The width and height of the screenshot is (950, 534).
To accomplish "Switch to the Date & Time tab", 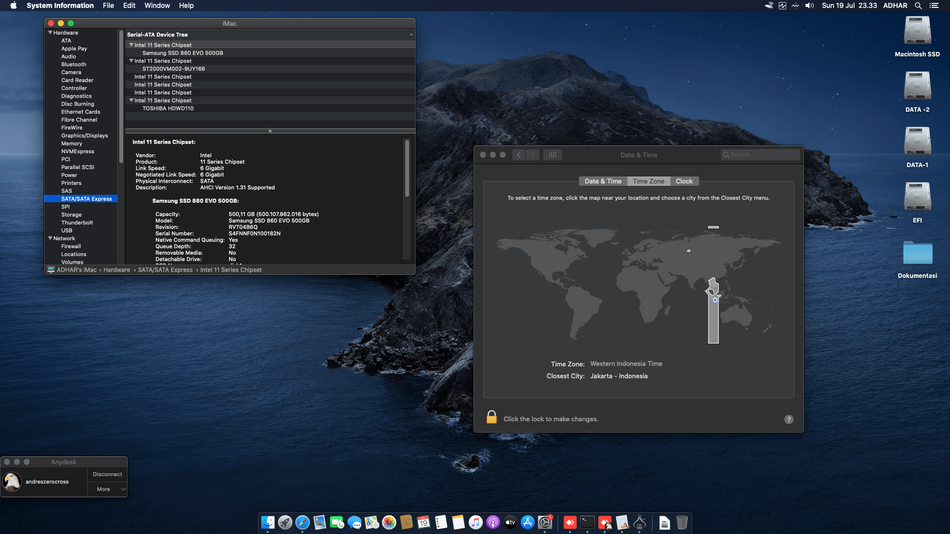I will tap(603, 181).
